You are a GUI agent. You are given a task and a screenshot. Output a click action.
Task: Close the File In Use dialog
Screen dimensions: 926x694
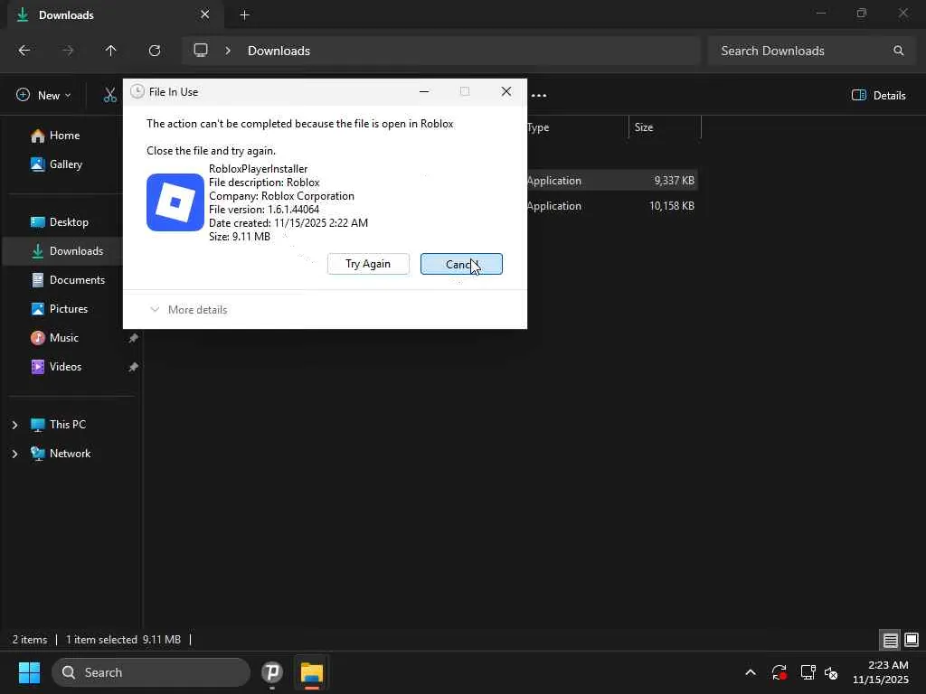506,91
